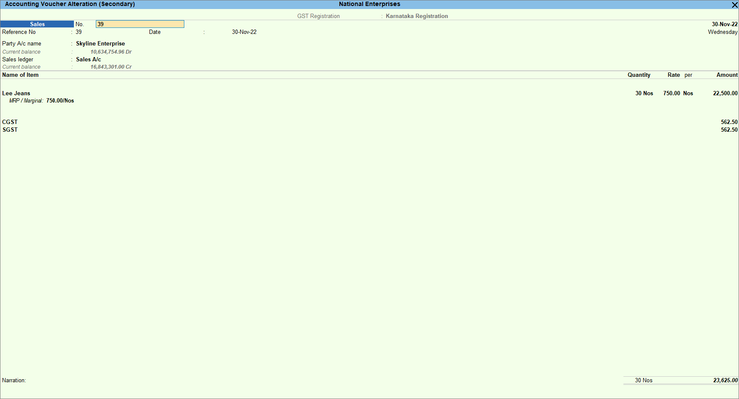Viewport: 739px width, 399px height.
Task: Click the Lee Jeans amount 22,500.00
Action: pos(725,93)
